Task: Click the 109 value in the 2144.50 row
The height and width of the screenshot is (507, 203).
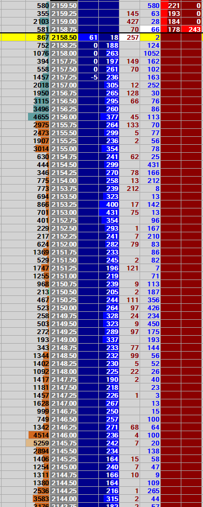Action: 150,483
